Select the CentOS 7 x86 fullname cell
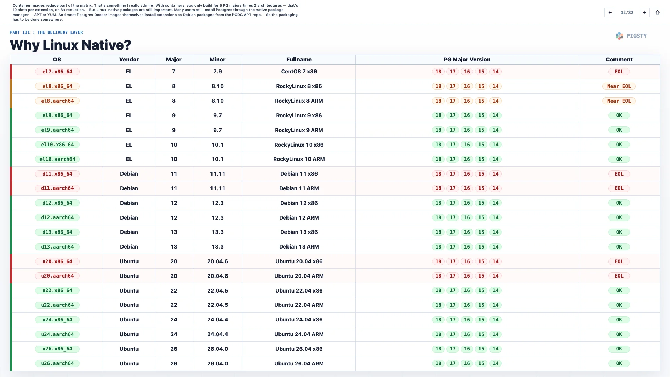The image size is (670, 377). click(299, 72)
